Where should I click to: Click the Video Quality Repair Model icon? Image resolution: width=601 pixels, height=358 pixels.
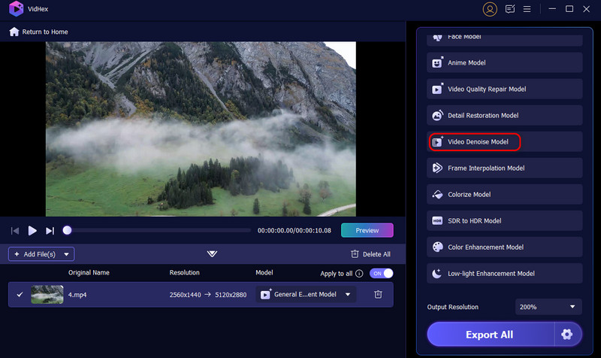click(x=437, y=89)
